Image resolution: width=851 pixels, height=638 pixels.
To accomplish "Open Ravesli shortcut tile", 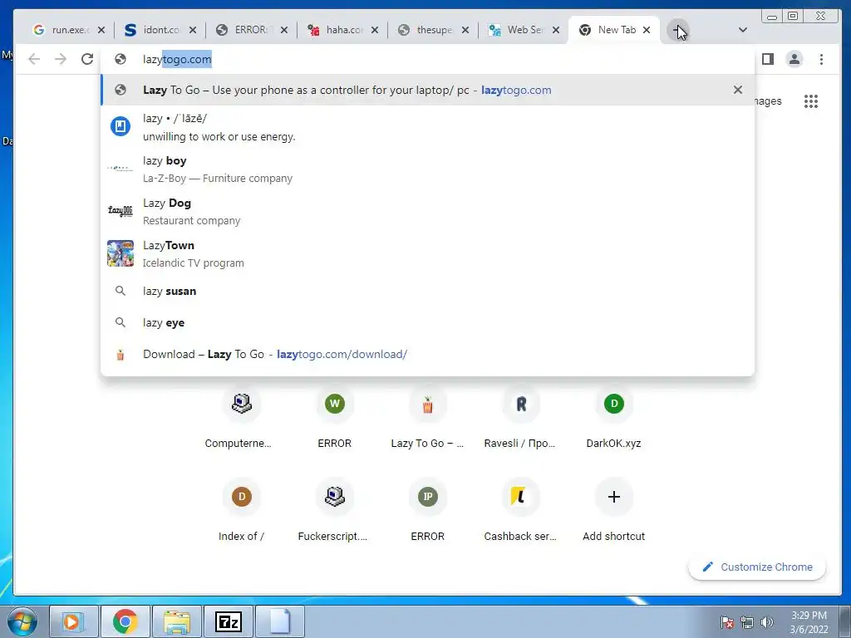I will [520, 418].
